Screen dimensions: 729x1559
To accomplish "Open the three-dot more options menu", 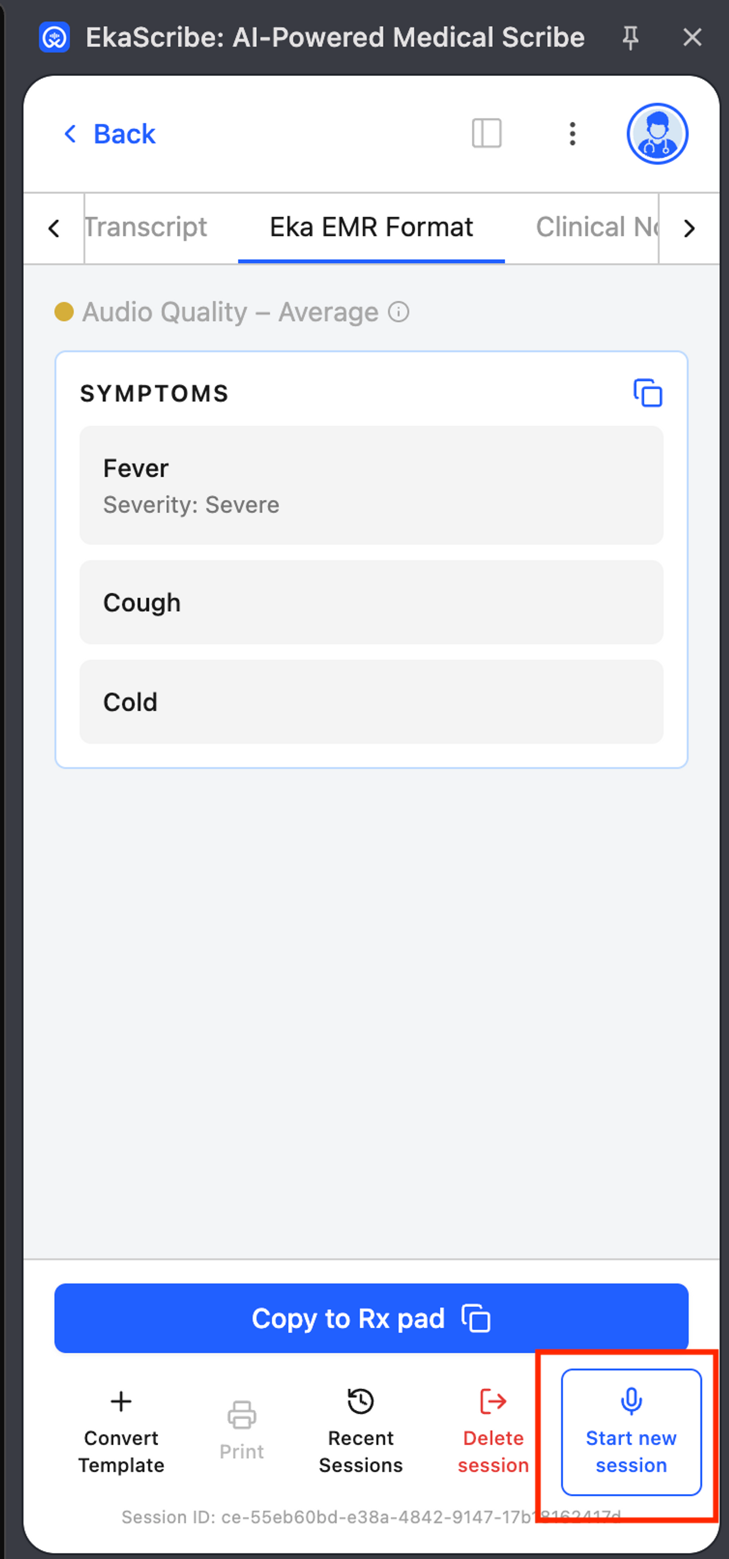I will click(572, 133).
